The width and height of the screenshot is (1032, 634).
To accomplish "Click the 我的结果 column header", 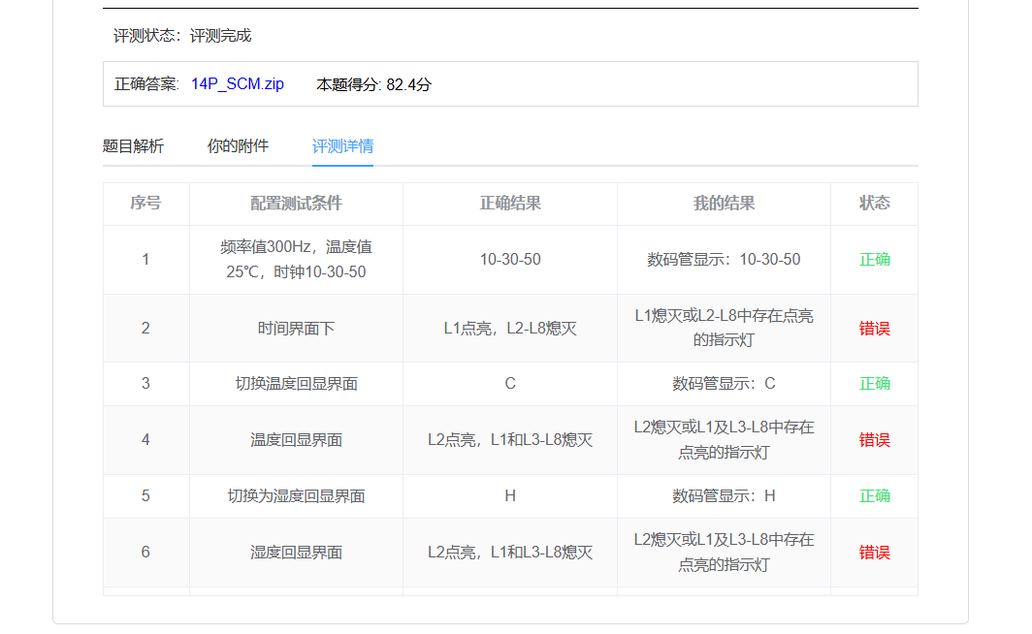I will click(x=724, y=204).
